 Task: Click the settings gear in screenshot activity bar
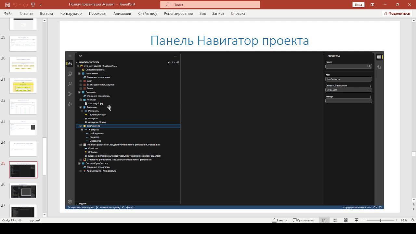click(70, 201)
